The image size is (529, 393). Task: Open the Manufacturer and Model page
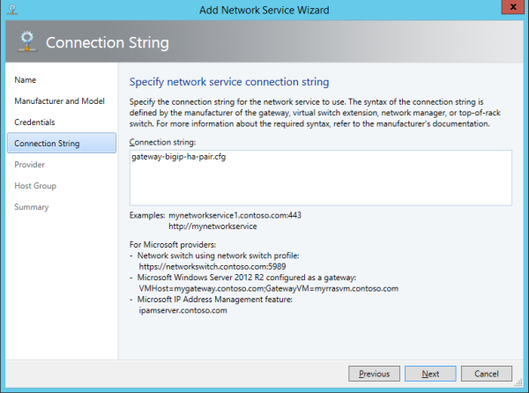pyautogui.click(x=59, y=101)
